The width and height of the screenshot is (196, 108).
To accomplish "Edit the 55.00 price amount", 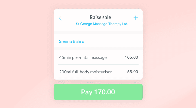I will 133,72.
